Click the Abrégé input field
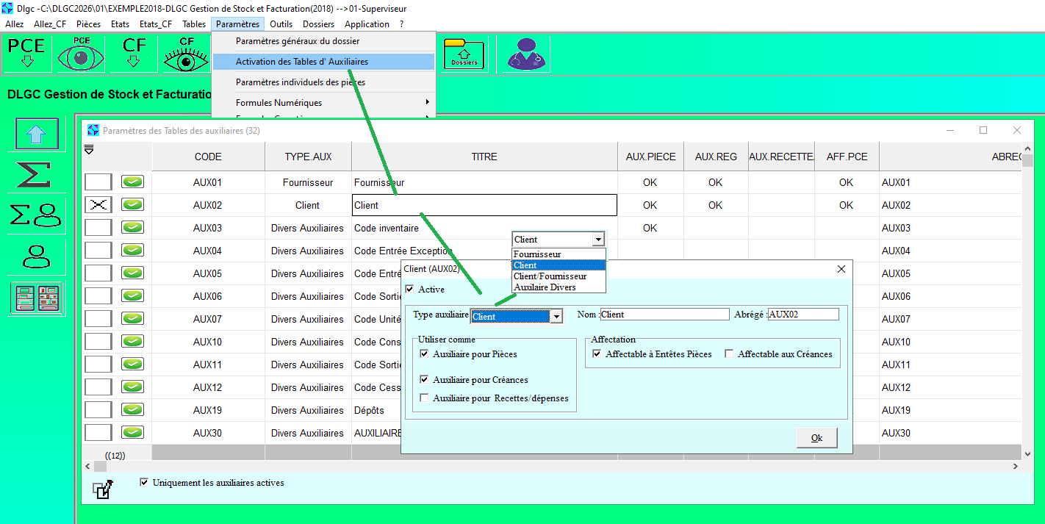Viewport: 1045px width, 524px height. (803, 315)
